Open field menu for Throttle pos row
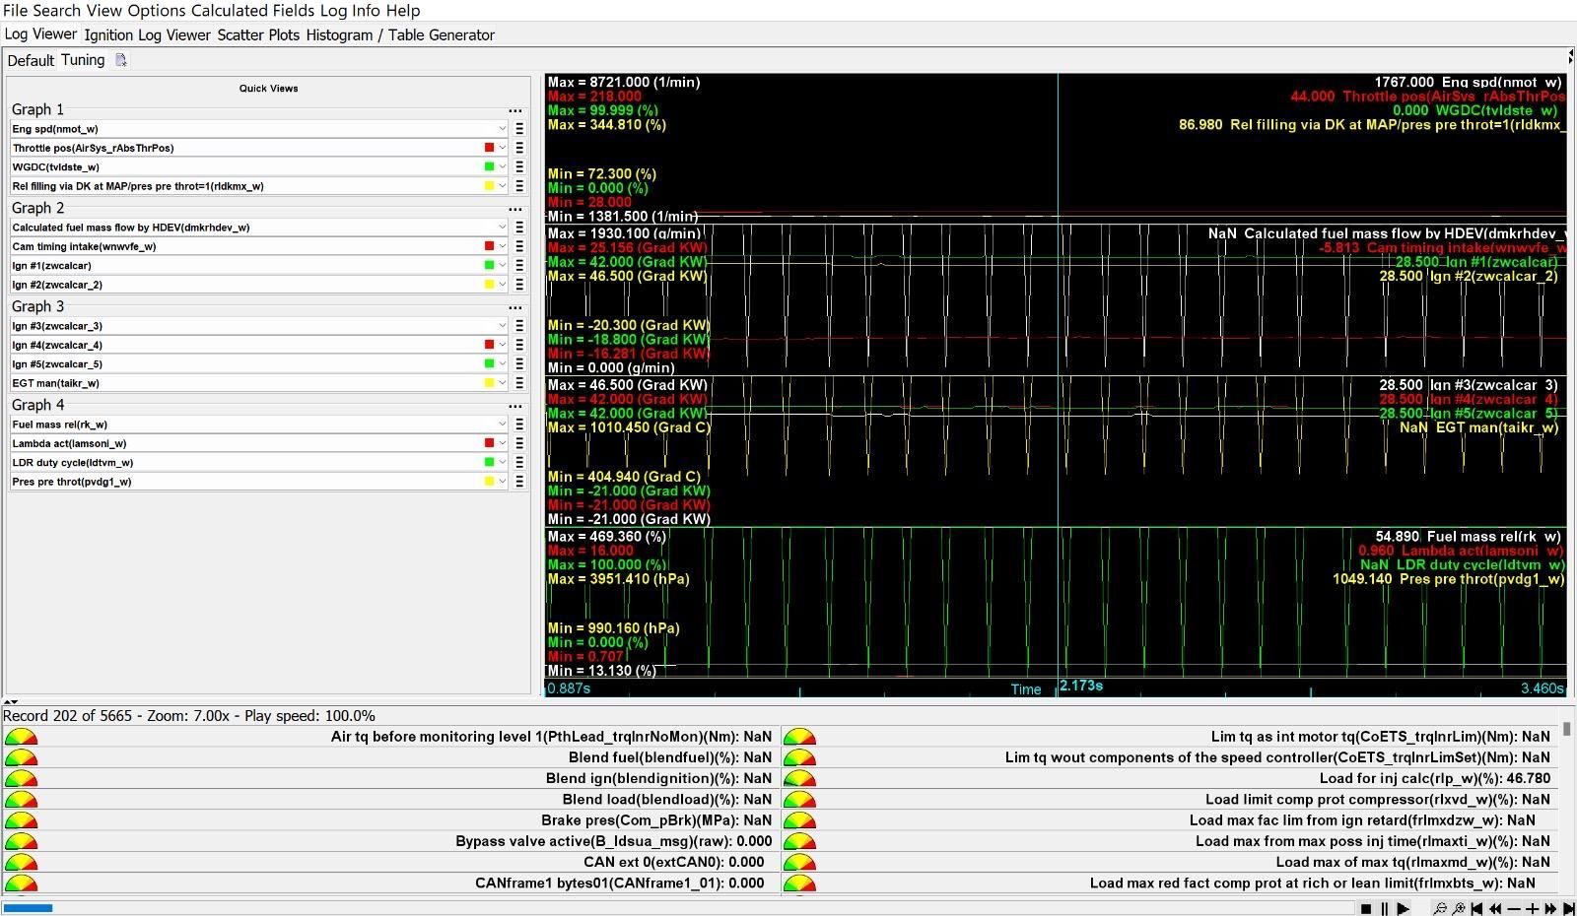Viewport: 1577px width, 916px height. (x=519, y=148)
